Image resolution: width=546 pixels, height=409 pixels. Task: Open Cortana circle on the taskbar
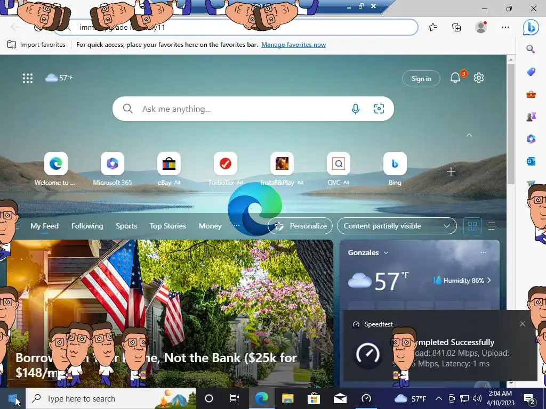tap(208, 398)
